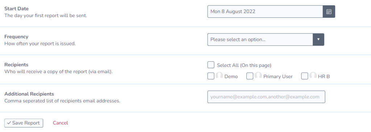Viewport: 371px width, 132px height.
Task: Open the "Please select an option..." combo box
Action: pyautogui.click(x=266, y=39)
